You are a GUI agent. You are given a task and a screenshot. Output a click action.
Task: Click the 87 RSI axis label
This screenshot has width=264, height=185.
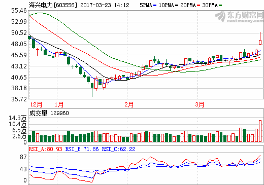point(23,157)
